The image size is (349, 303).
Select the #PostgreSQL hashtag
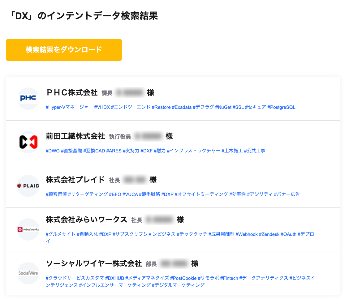tap(281, 107)
